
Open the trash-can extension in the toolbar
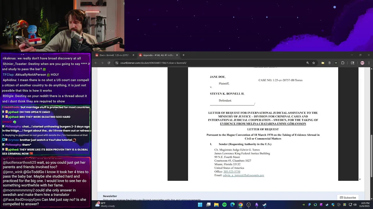[329, 63]
